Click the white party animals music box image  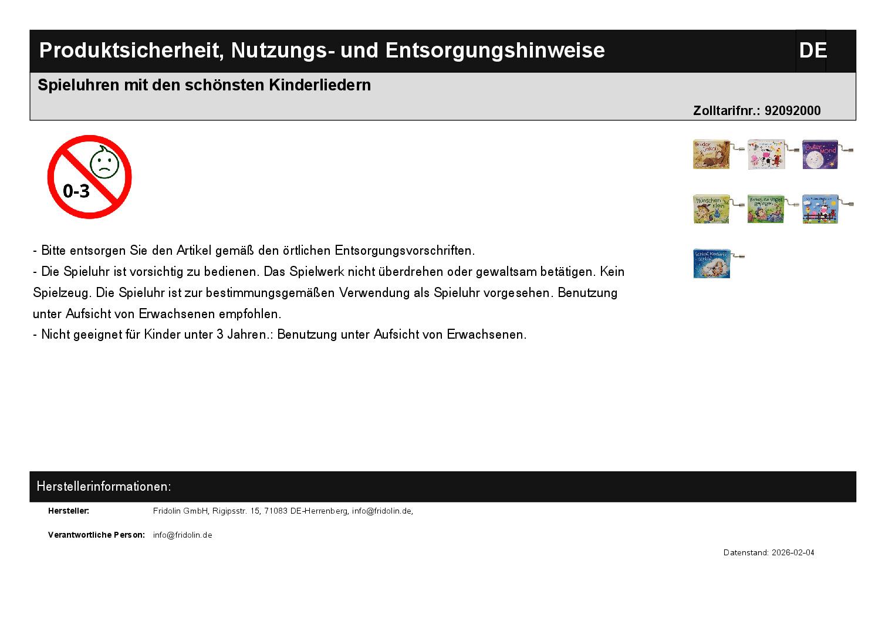click(x=767, y=155)
